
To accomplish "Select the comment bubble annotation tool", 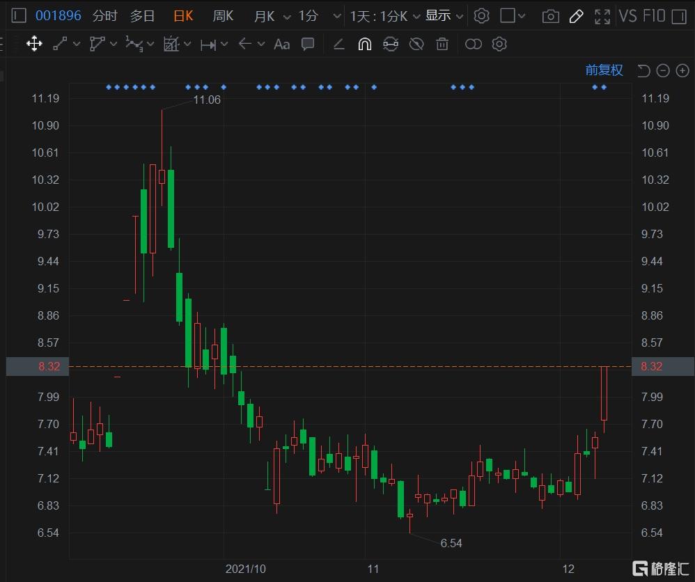I will 308,44.
